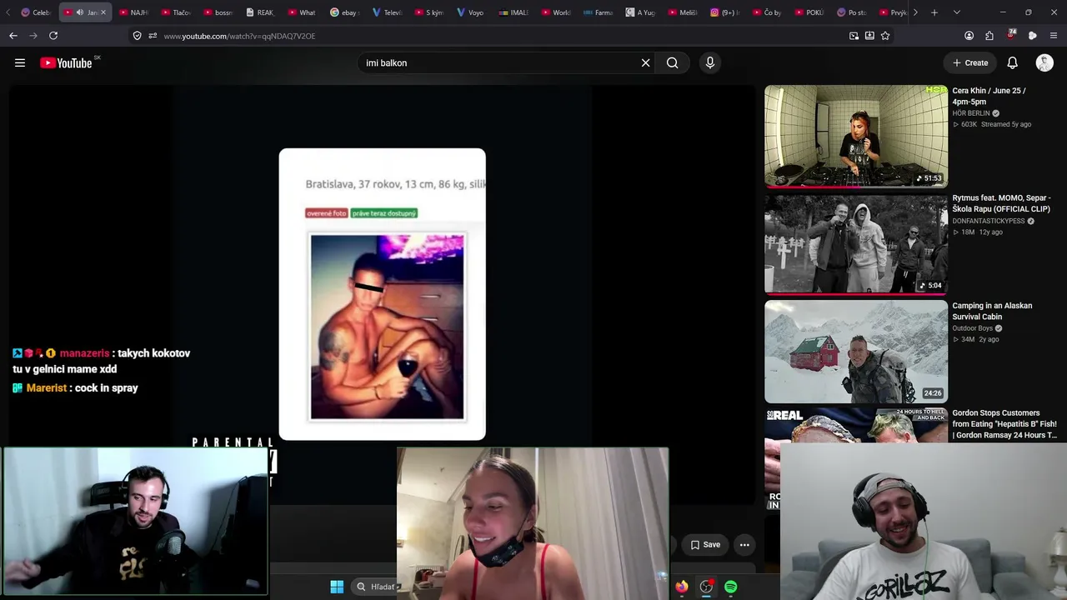
Task: Save the video with the Save button
Action: click(x=705, y=545)
